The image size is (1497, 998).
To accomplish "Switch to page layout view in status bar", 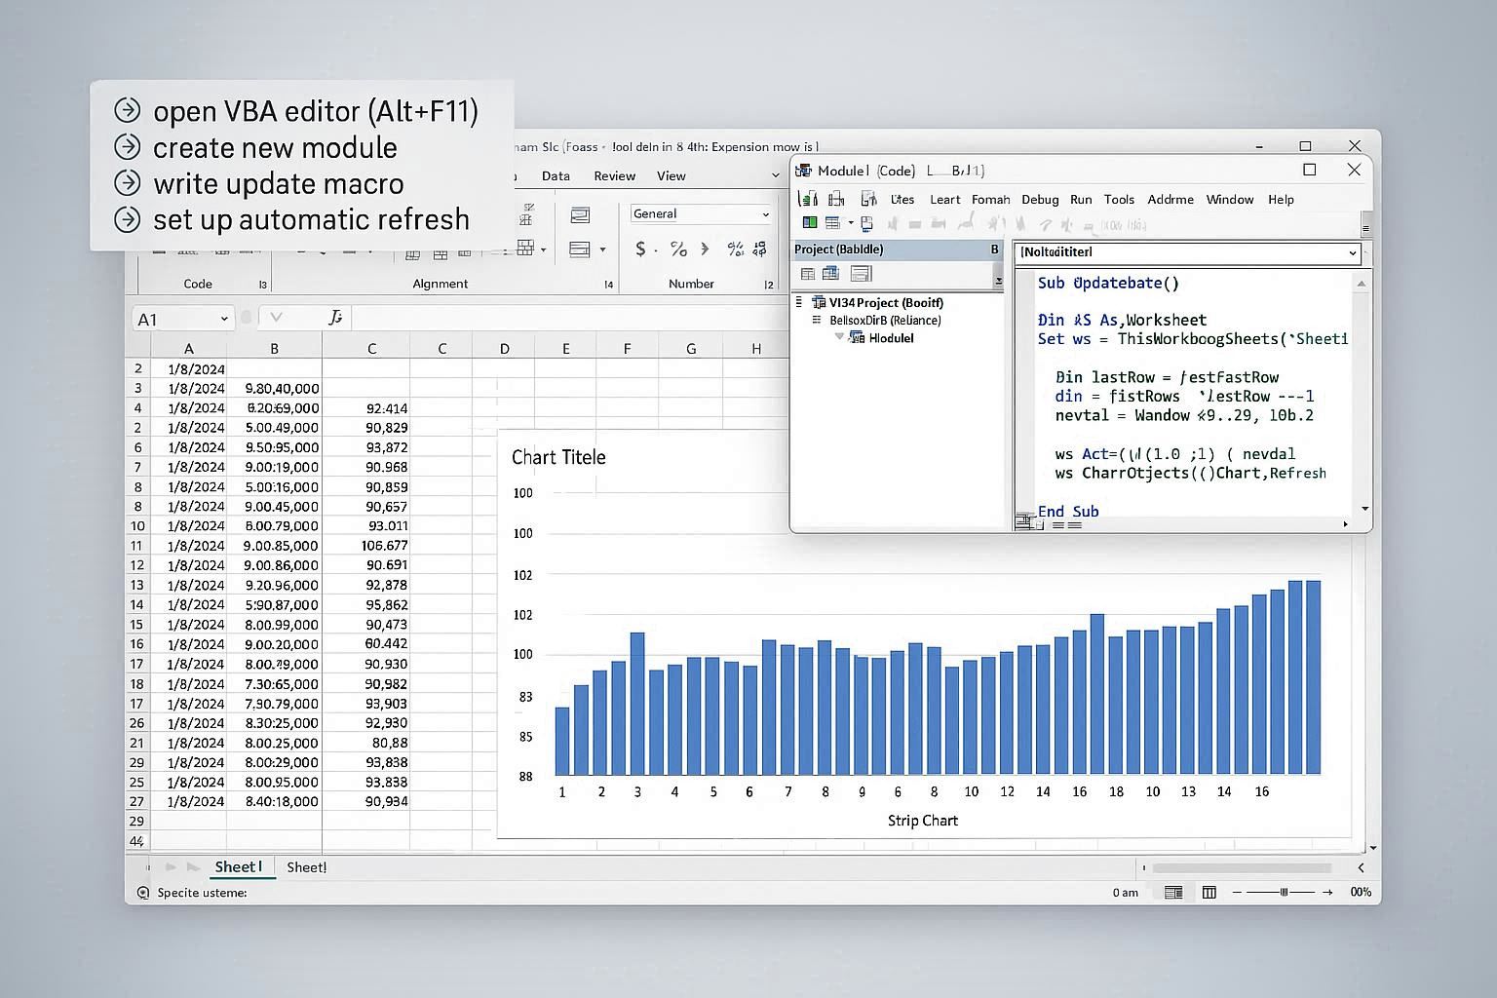I will [1209, 892].
